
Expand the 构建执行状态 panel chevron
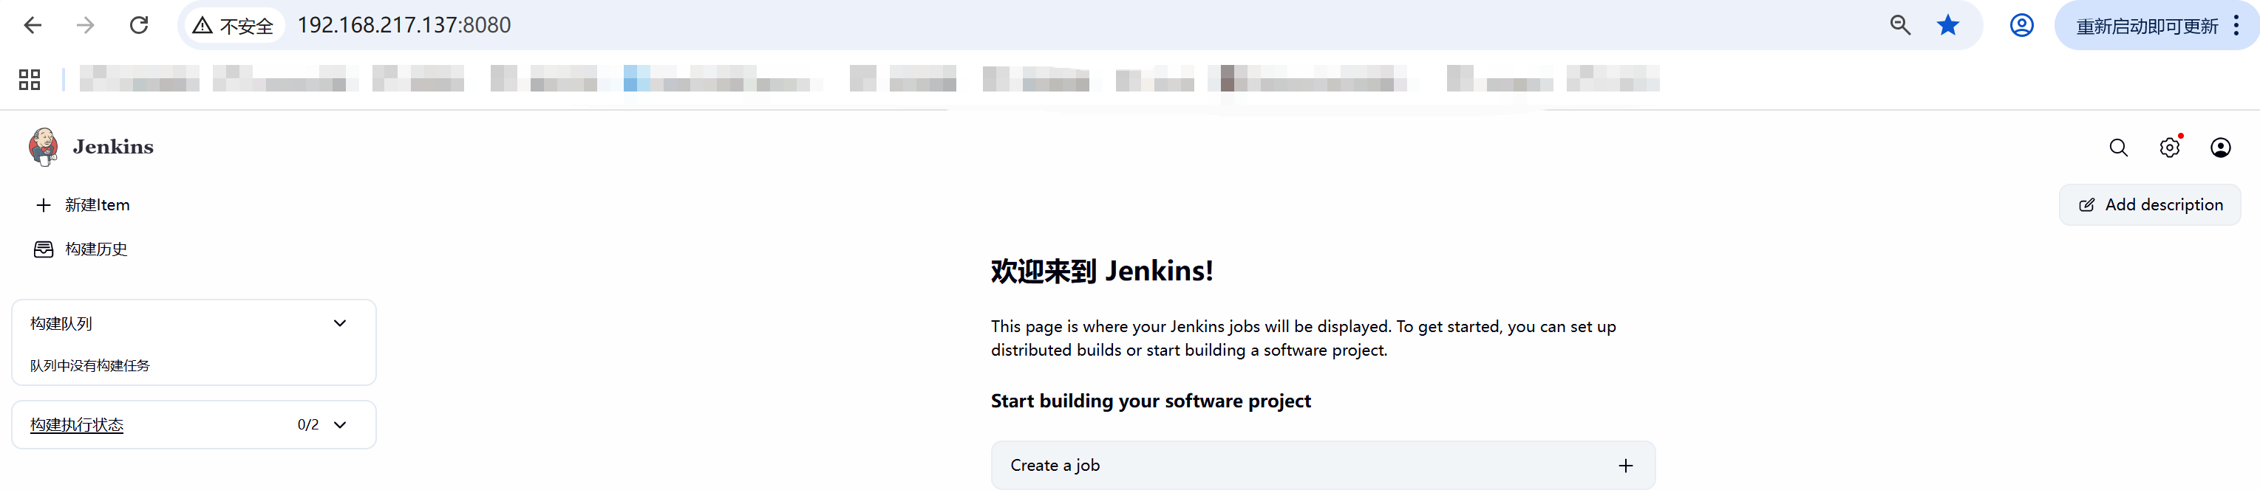click(x=341, y=425)
